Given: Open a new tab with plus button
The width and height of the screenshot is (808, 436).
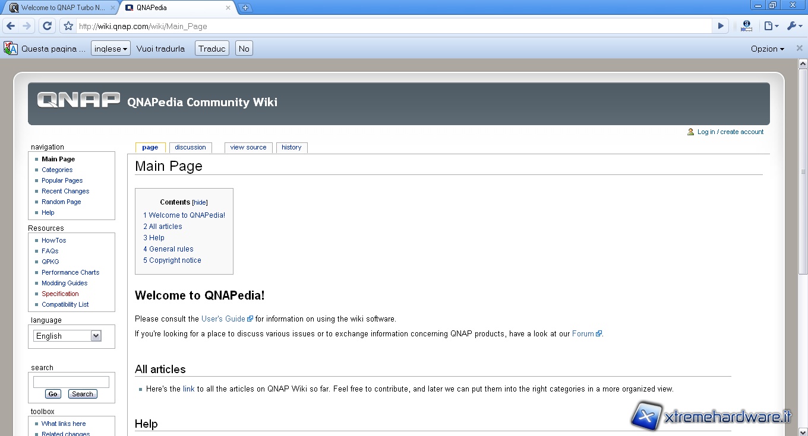Looking at the screenshot, I should [x=245, y=8].
